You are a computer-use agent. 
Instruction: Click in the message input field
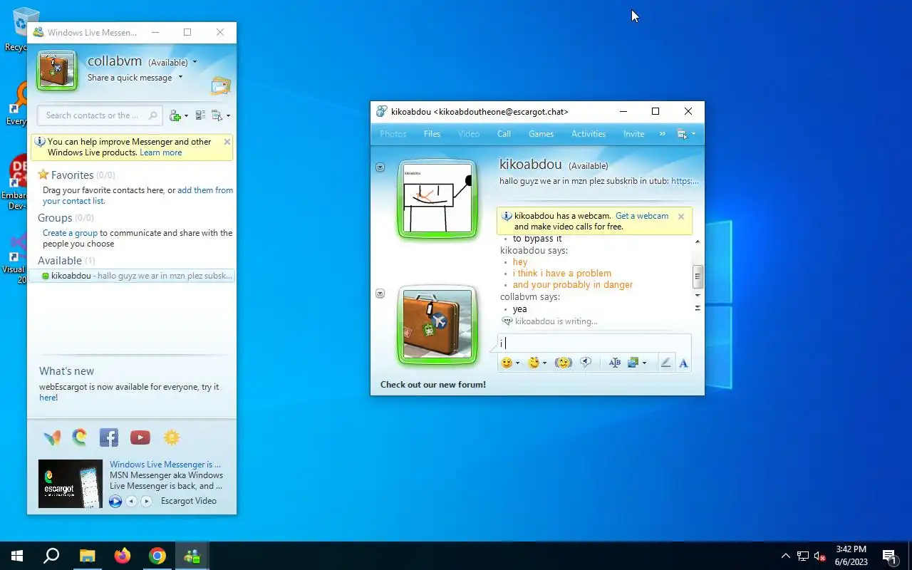pos(594,343)
